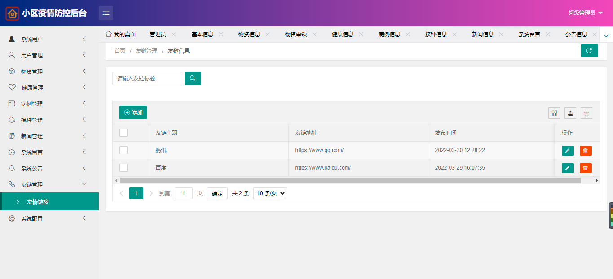Select the 友情链接 submenu item
Screen dimensions: 613x279
(49, 201)
